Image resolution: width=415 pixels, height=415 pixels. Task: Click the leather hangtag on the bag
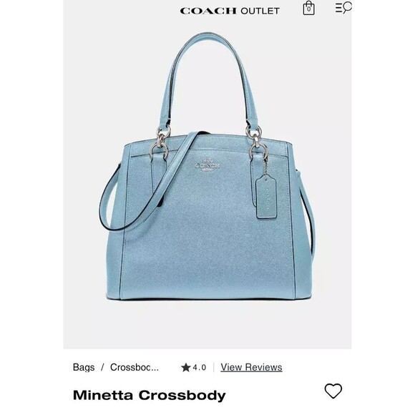tap(266, 196)
